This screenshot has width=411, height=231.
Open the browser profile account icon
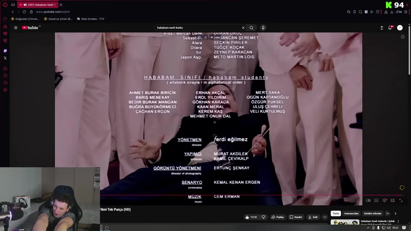[386, 12]
